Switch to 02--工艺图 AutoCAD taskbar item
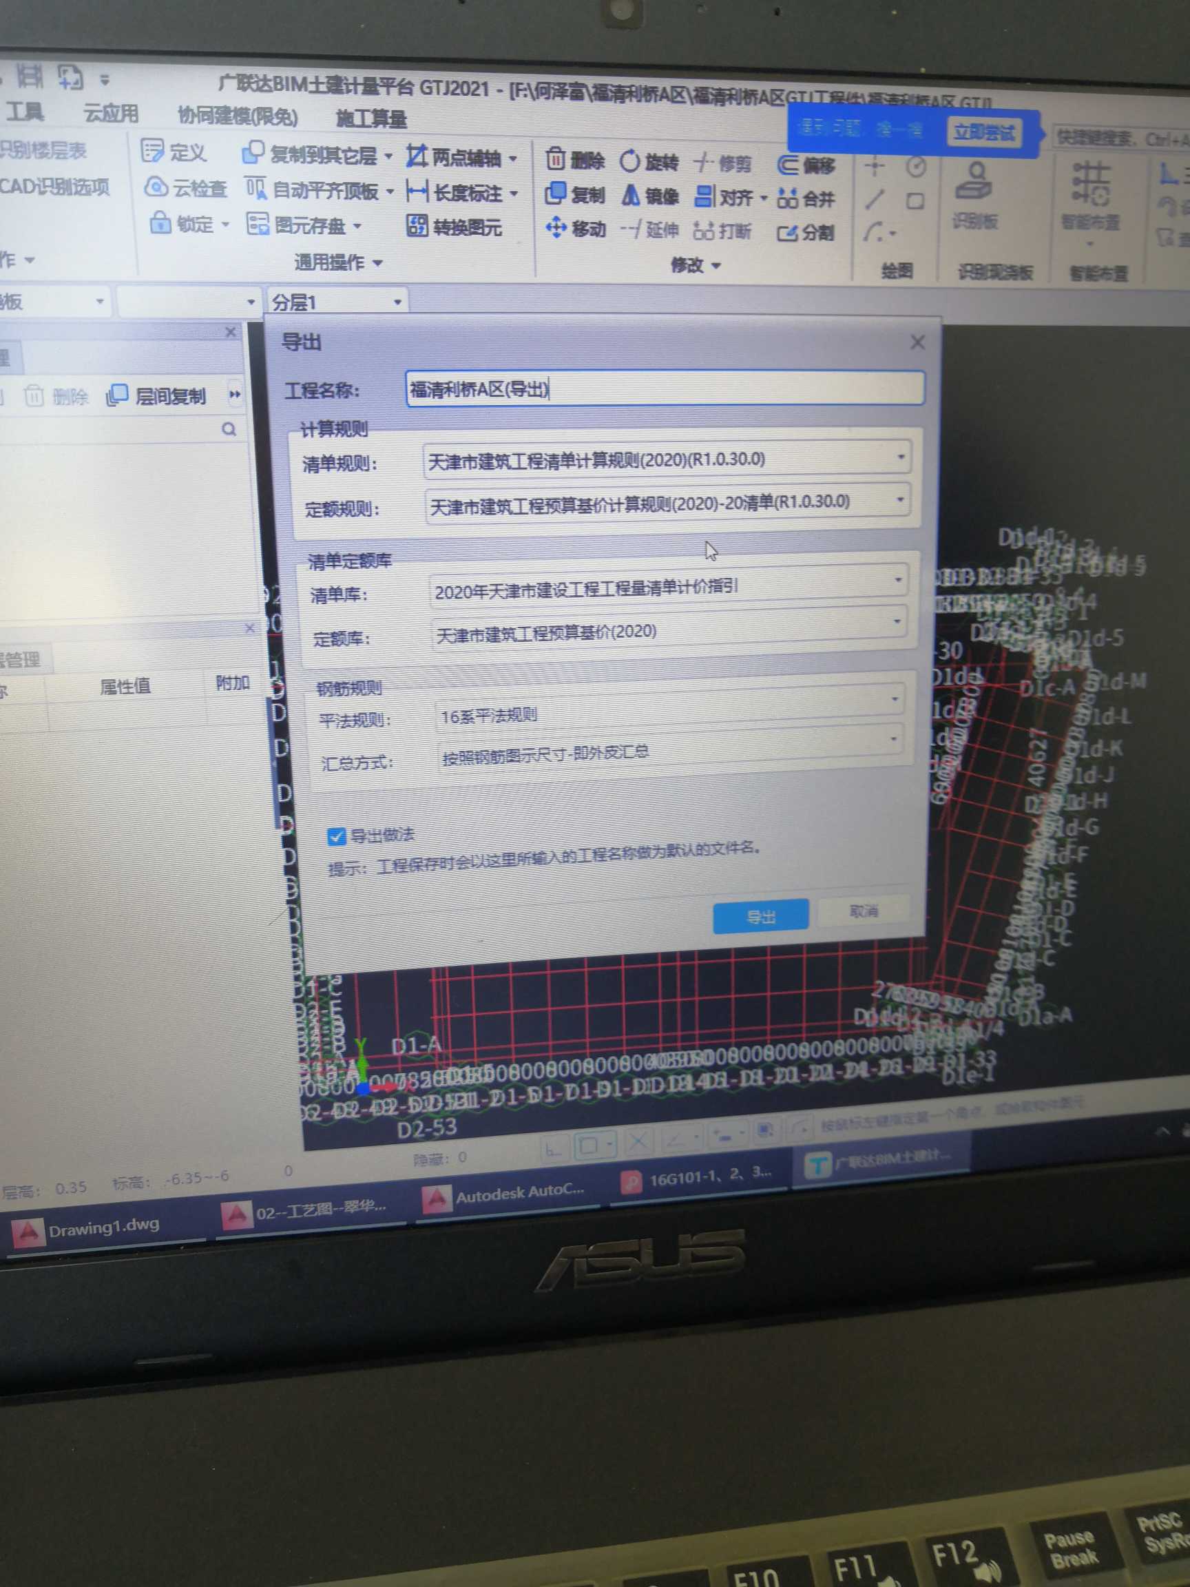Viewport: 1190px width, 1587px height. pyautogui.click(x=309, y=1211)
